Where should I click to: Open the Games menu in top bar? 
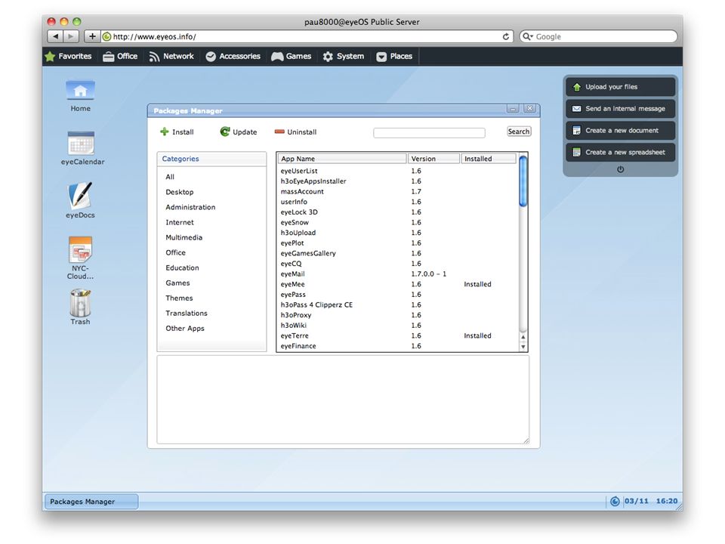(292, 57)
